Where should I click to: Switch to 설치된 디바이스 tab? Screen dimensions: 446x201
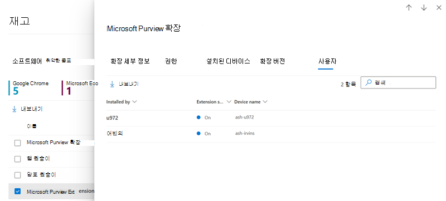point(228,61)
